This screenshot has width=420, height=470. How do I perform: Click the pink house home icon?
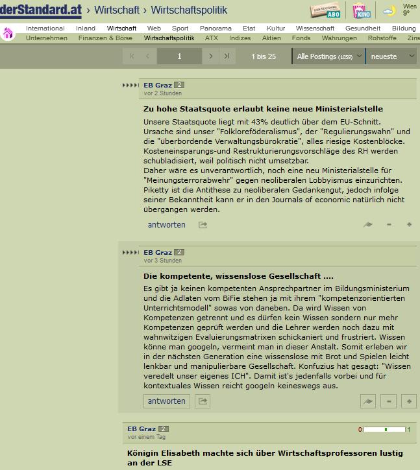click(8, 33)
